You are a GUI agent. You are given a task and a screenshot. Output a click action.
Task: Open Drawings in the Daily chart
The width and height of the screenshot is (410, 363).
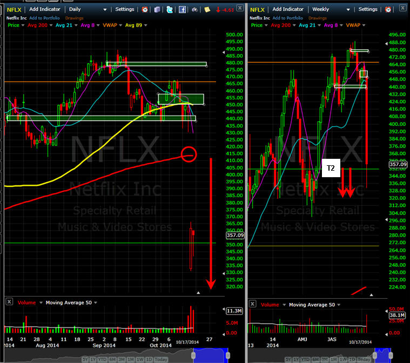click(74, 18)
